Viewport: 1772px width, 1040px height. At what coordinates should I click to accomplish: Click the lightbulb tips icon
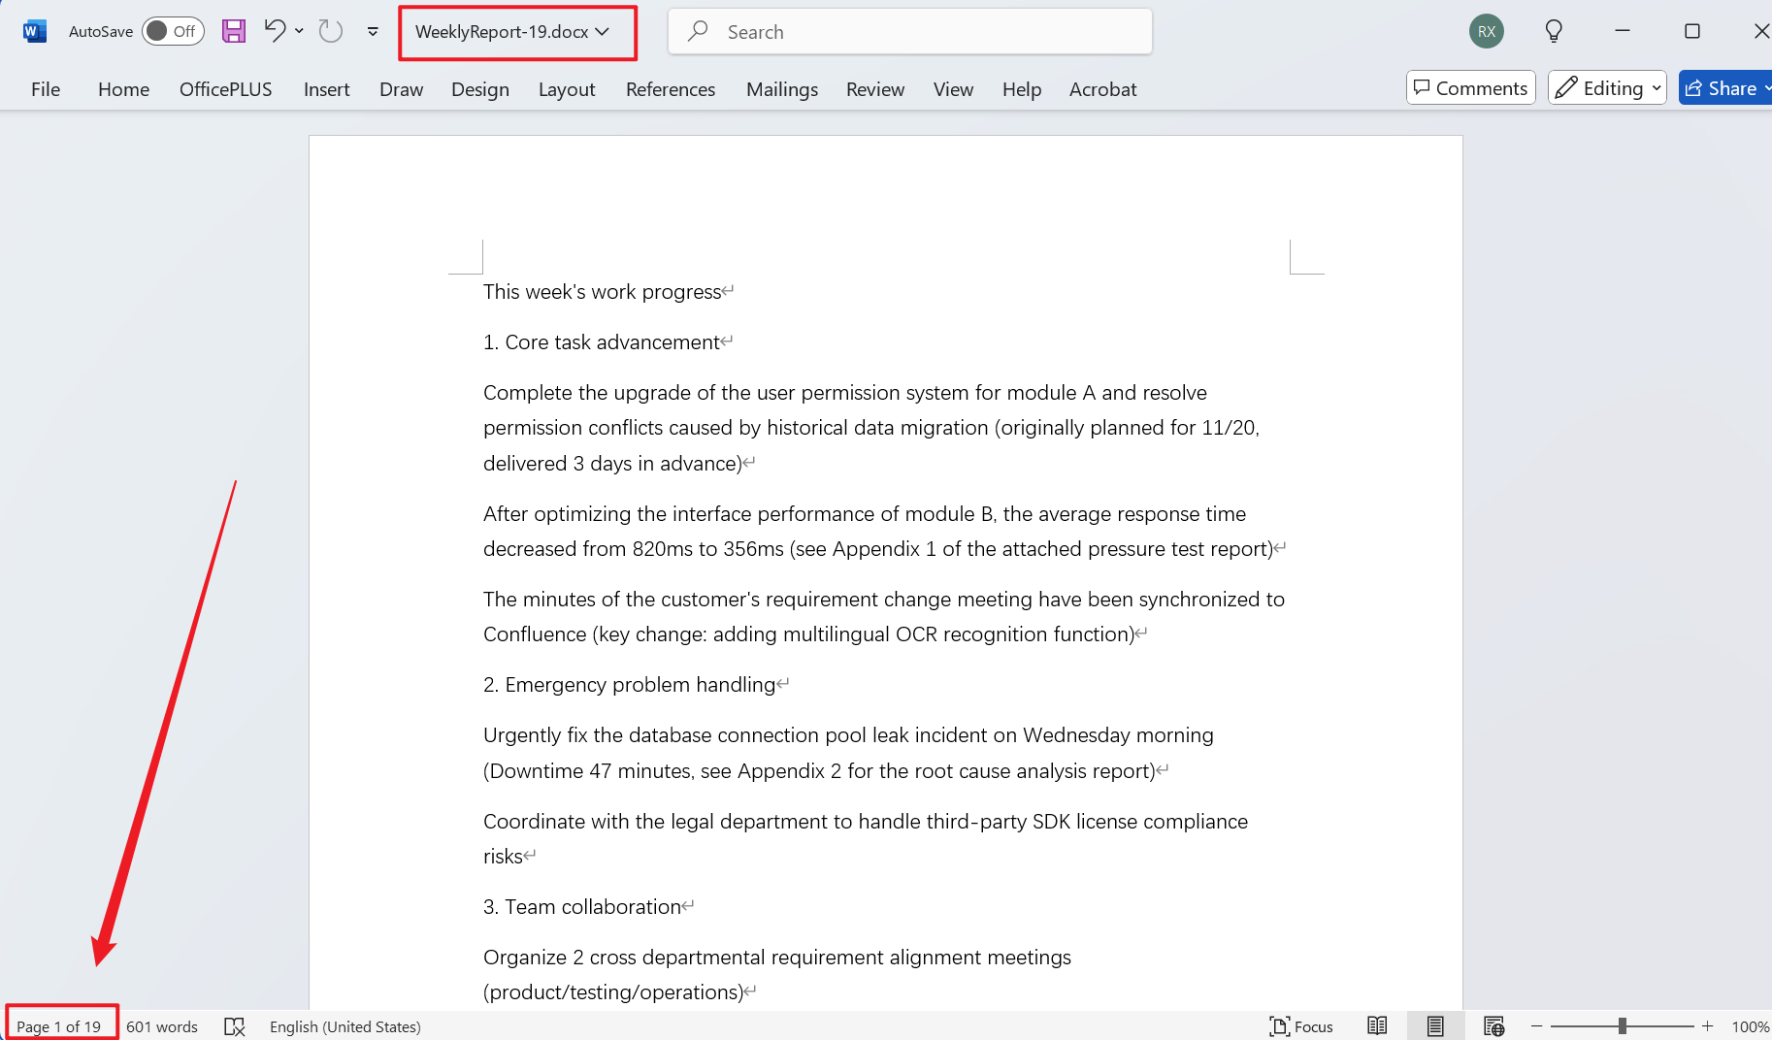coord(1554,31)
